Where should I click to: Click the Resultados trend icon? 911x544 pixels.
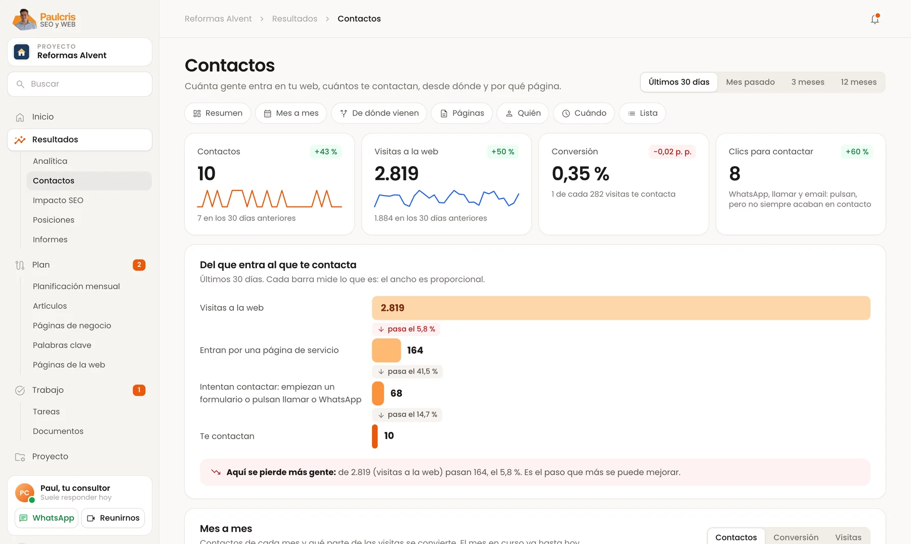pyautogui.click(x=20, y=140)
